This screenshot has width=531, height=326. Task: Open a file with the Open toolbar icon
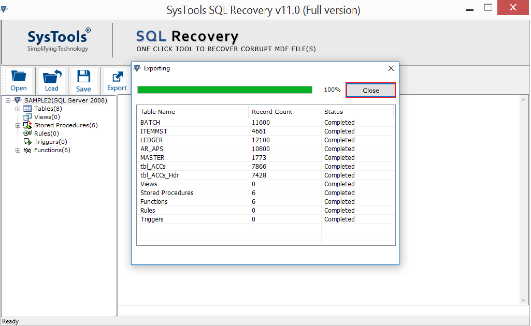pos(19,81)
